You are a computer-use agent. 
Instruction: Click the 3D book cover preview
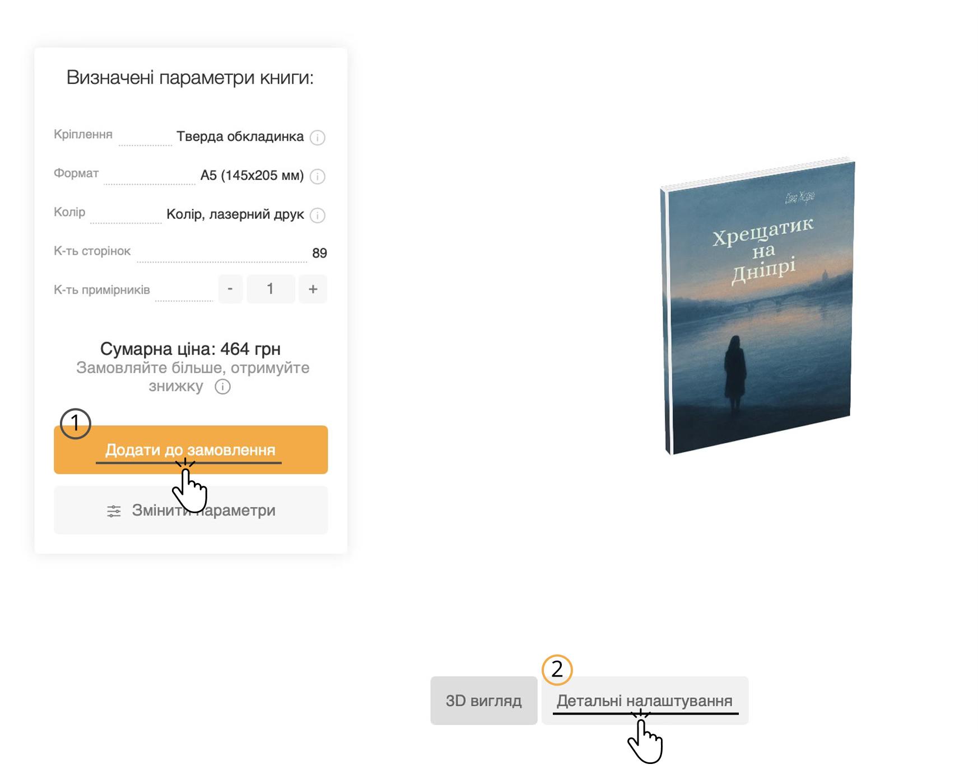pyautogui.click(x=758, y=307)
